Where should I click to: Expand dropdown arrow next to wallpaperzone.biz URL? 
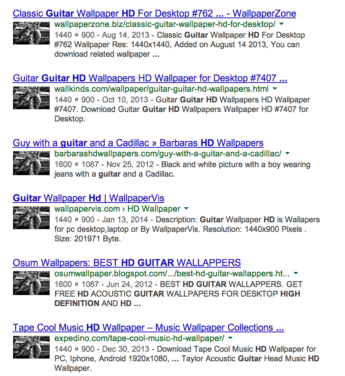tap(282, 24)
